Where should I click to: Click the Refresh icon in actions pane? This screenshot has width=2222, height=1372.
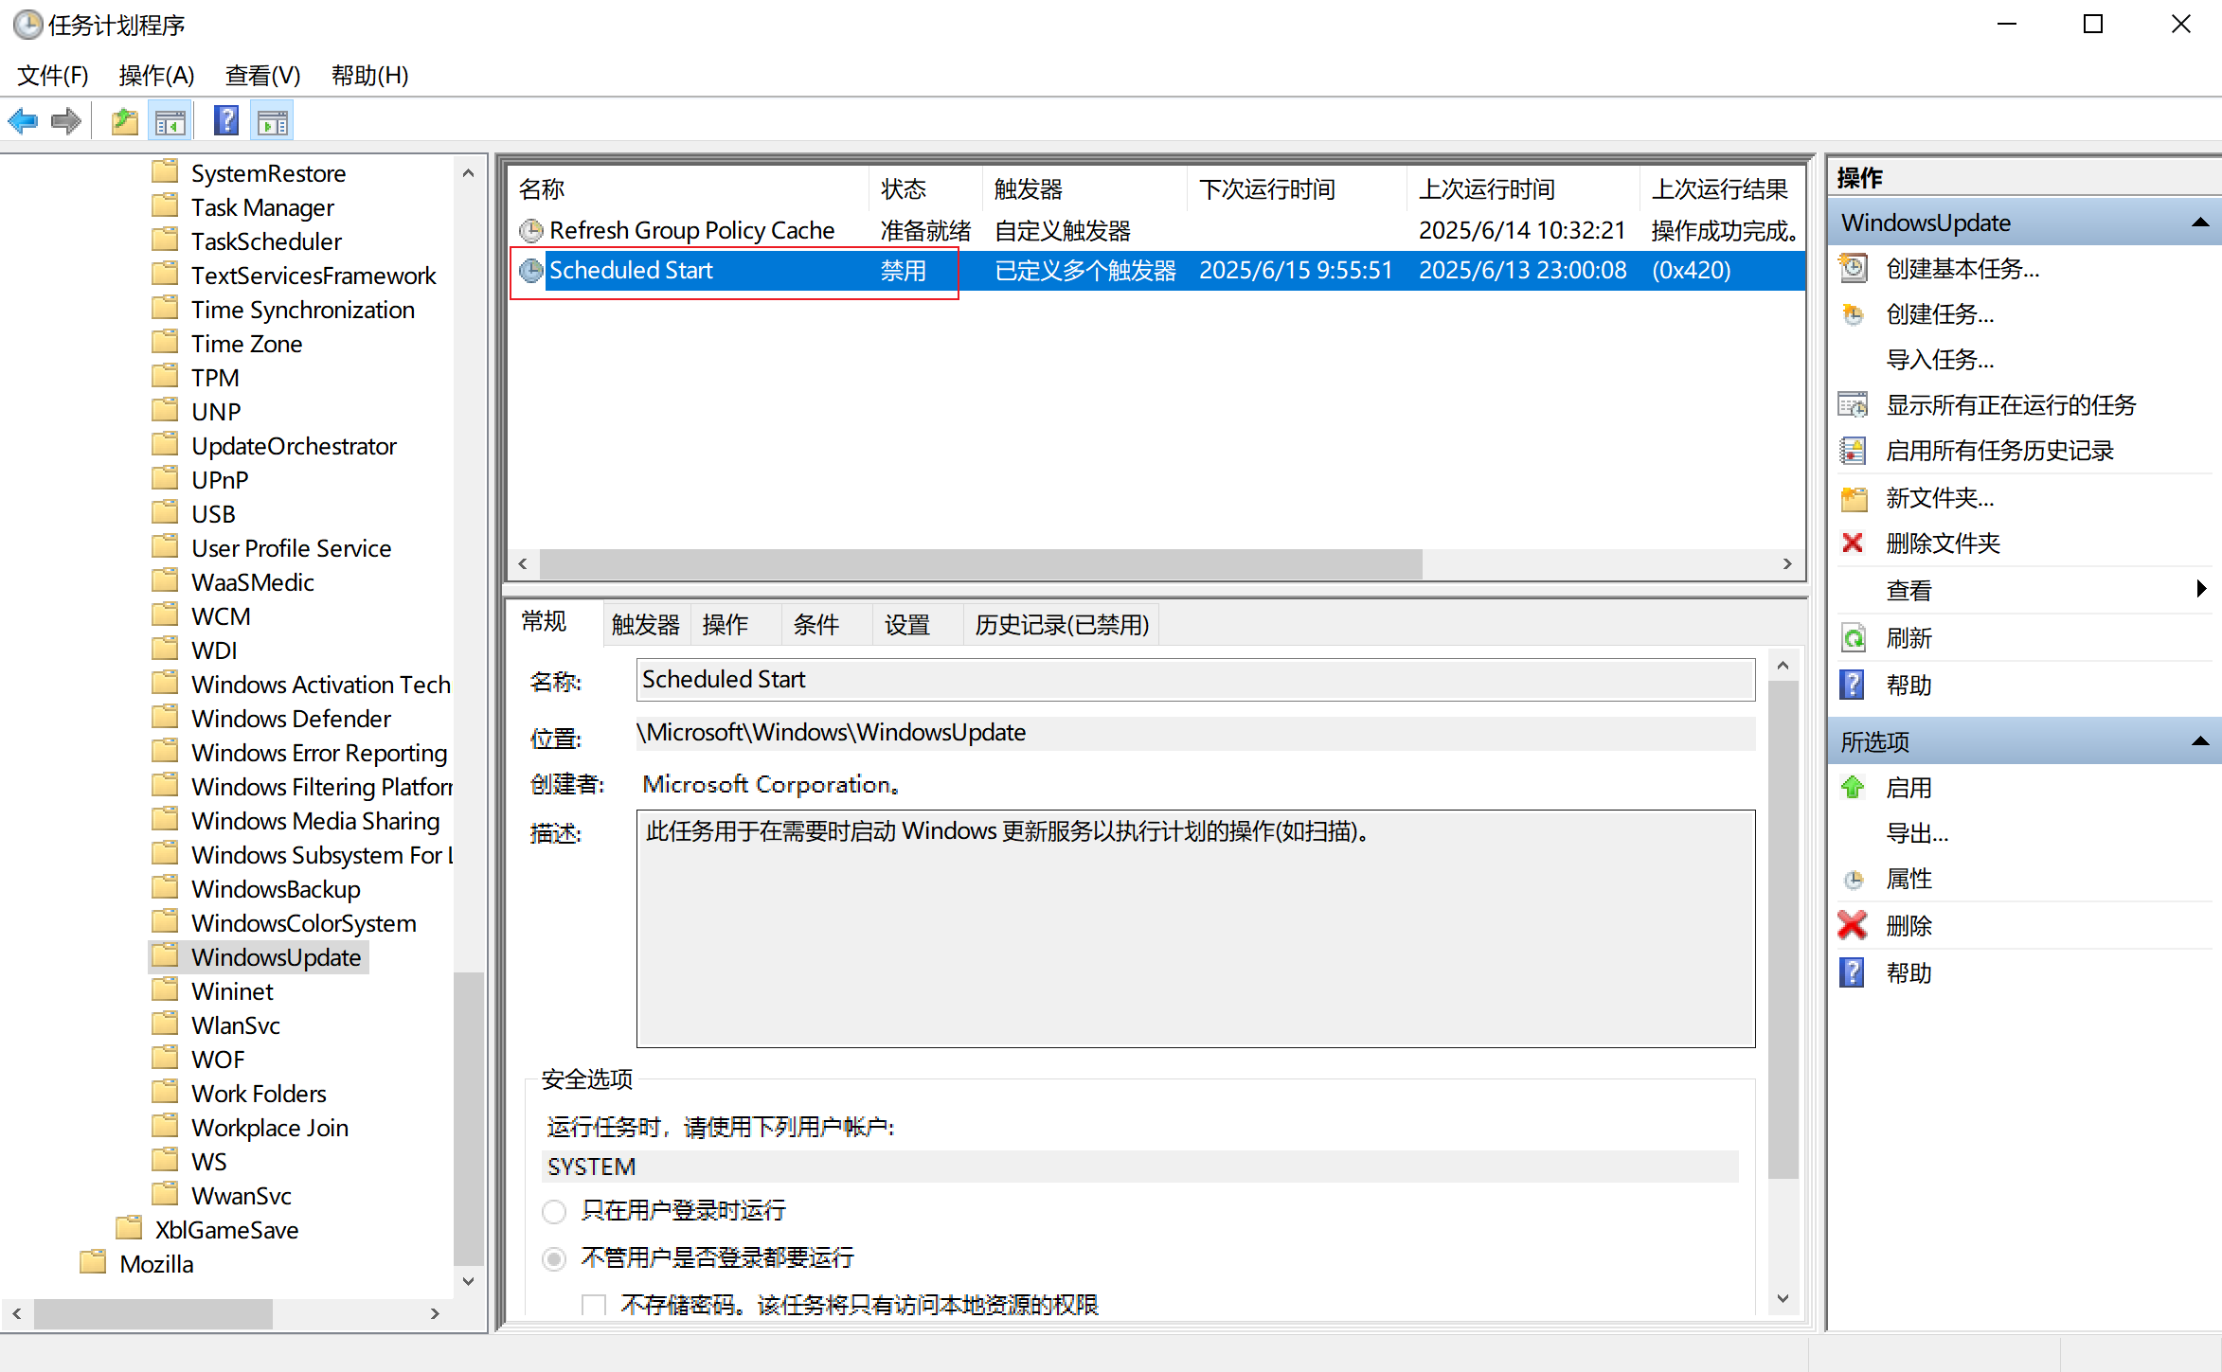click(x=1853, y=638)
